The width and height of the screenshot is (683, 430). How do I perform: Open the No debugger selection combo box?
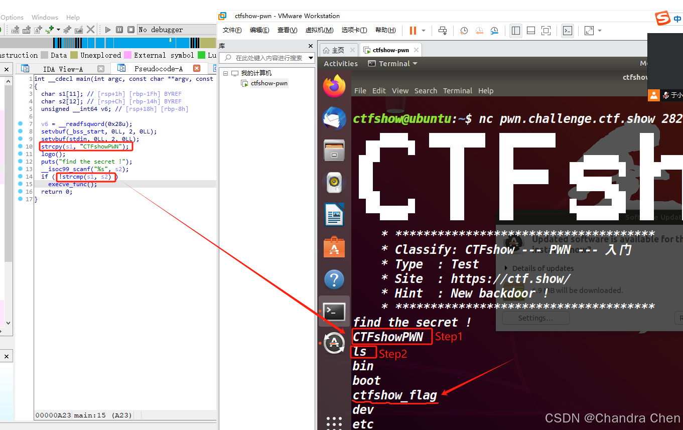pyautogui.click(x=177, y=30)
